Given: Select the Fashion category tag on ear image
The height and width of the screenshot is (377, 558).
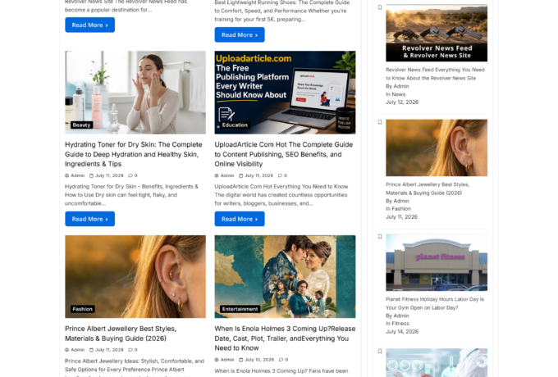Looking at the screenshot, I should [x=83, y=309].
